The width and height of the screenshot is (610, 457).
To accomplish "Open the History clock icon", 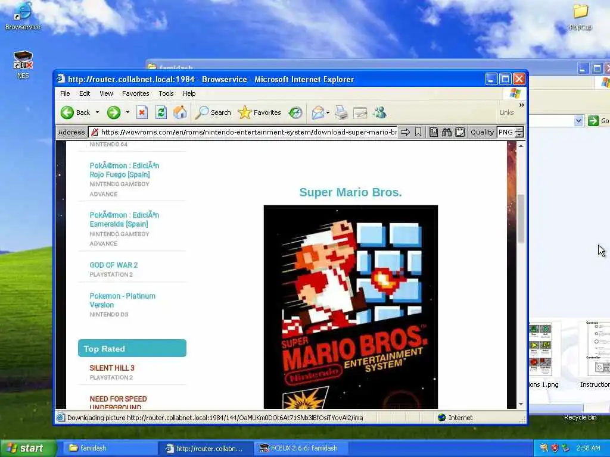I will (295, 112).
